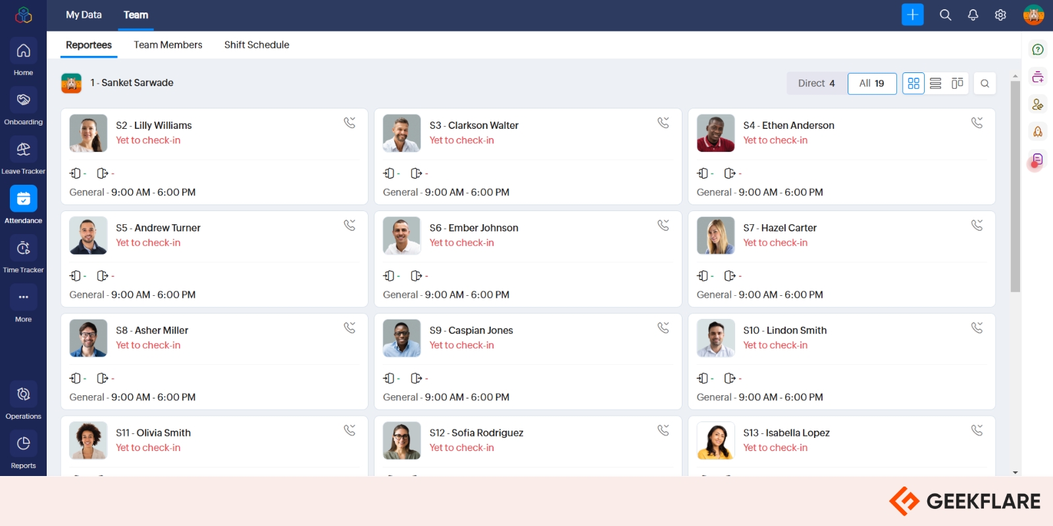Open the Shift Schedule tab
This screenshot has height=526, width=1053.
pos(257,45)
